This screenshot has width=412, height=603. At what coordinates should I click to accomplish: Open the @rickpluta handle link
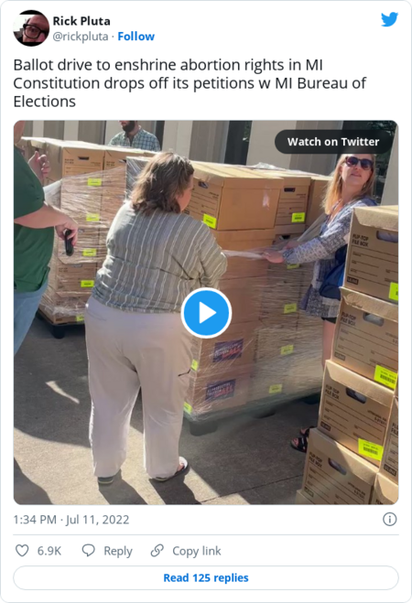[x=81, y=37]
